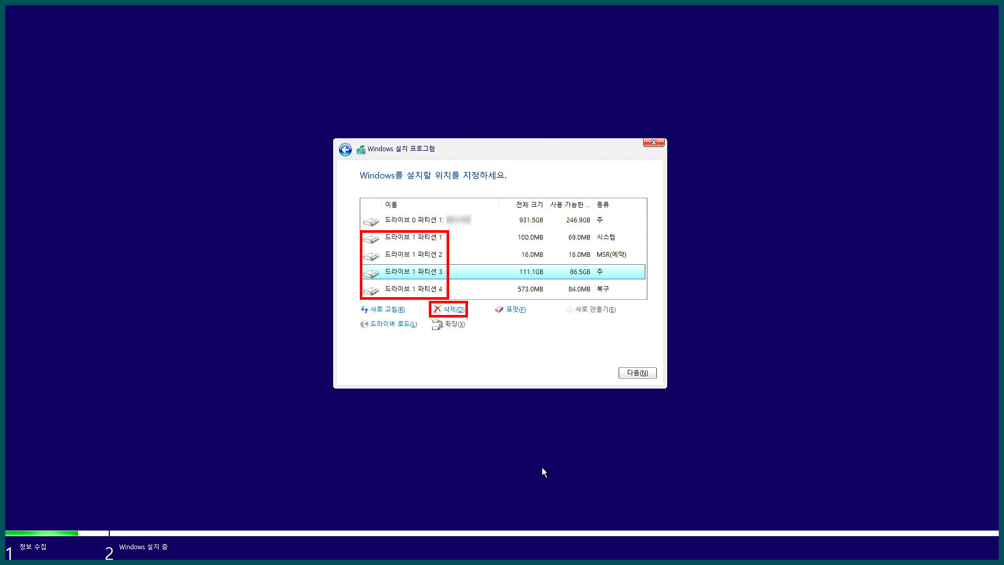Click the drive icon for 드라이브 1 파티션 1
The width and height of the screenshot is (1004, 565).
[371, 239]
